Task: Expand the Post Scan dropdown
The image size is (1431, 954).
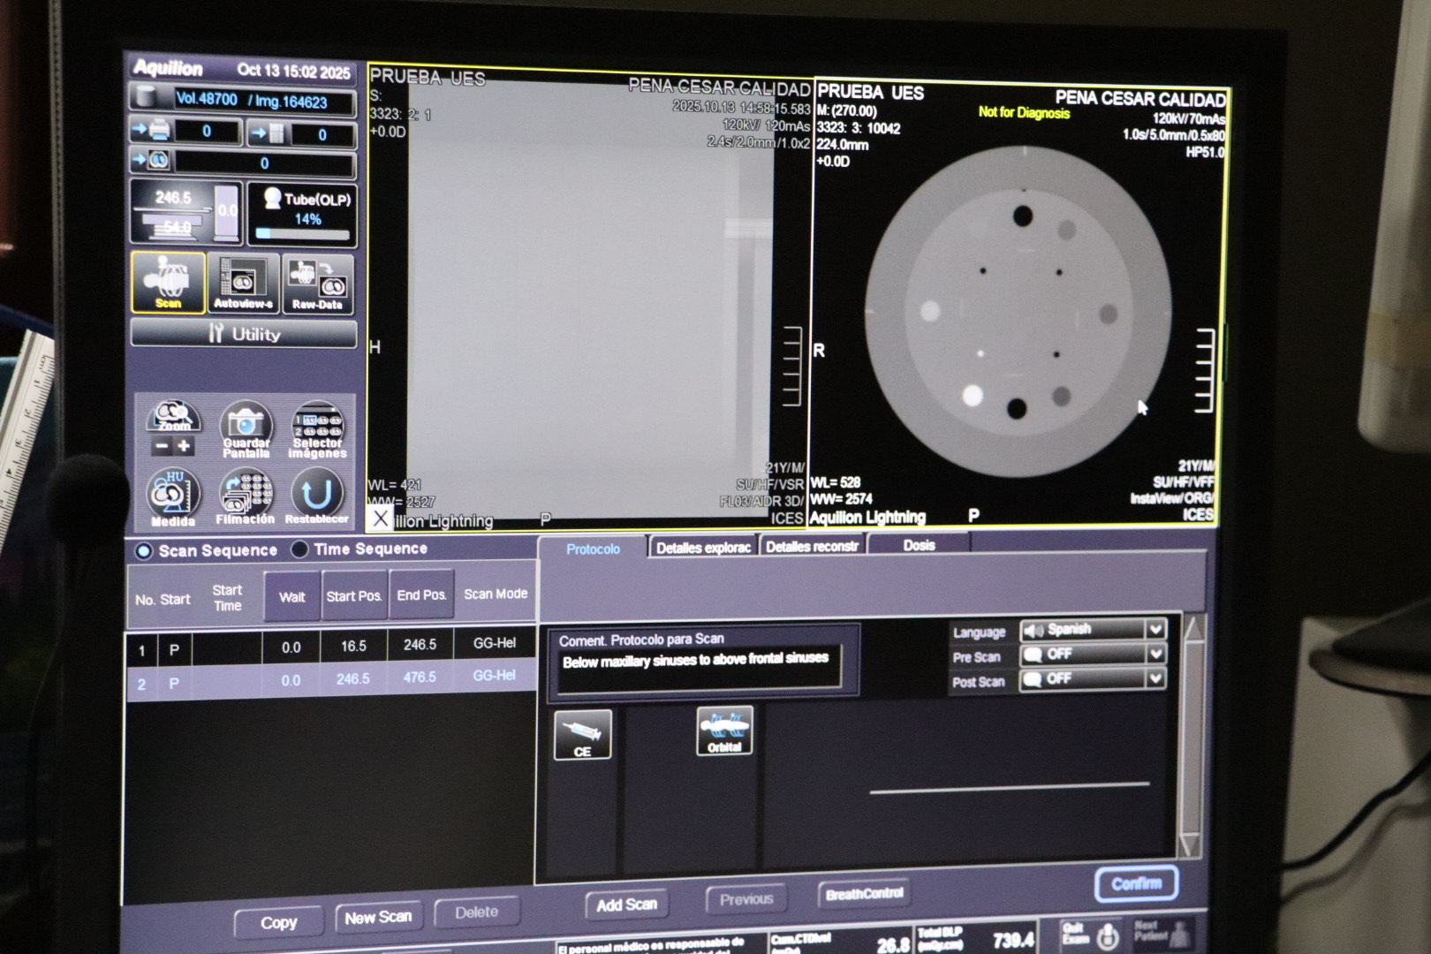Action: click(1093, 679)
